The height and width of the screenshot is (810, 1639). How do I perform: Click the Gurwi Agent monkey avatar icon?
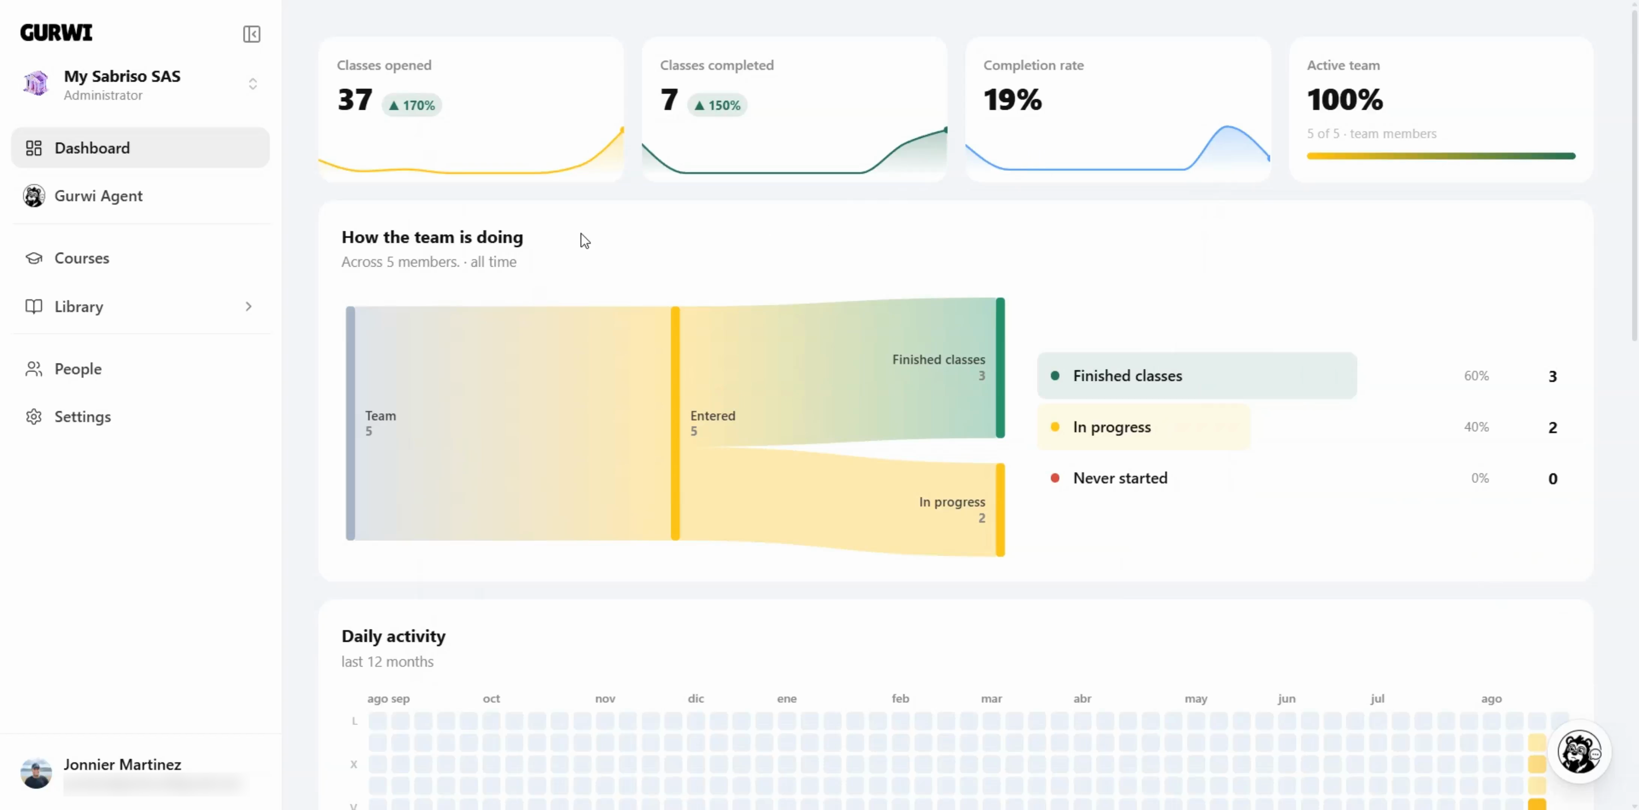[34, 196]
